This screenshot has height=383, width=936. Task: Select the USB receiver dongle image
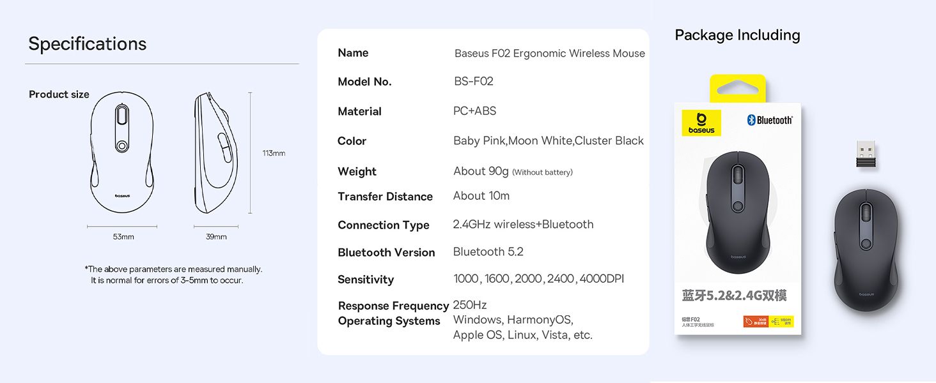pyautogui.click(x=866, y=154)
